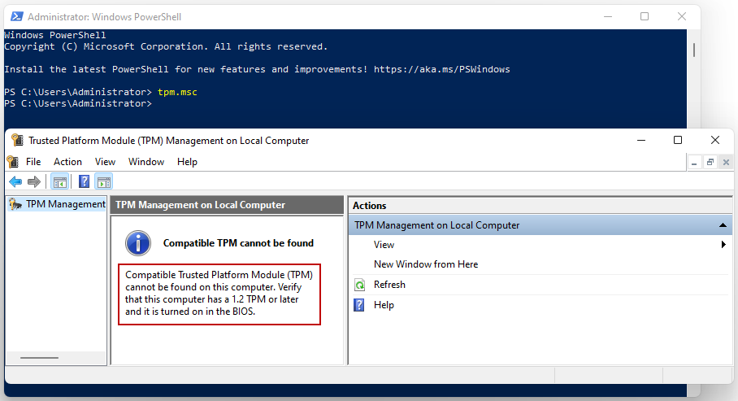
Task: Click the console tree horizontal scrollbar
Action: click(x=40, y=358)
